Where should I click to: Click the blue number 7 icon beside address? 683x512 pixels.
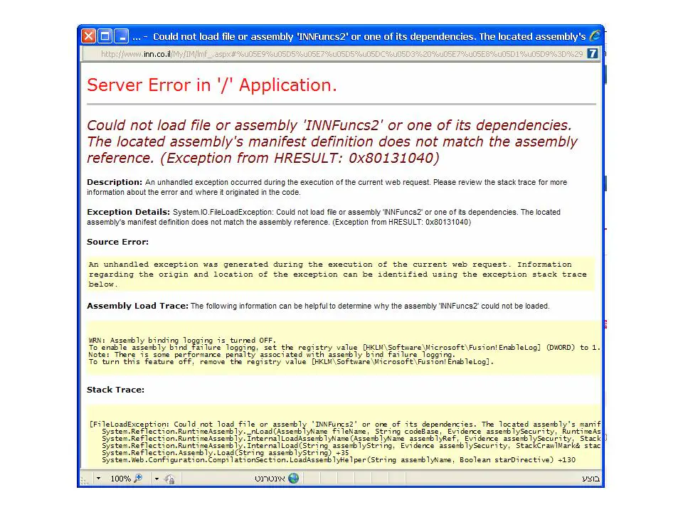pyautogui.click(x=592, y=53)
